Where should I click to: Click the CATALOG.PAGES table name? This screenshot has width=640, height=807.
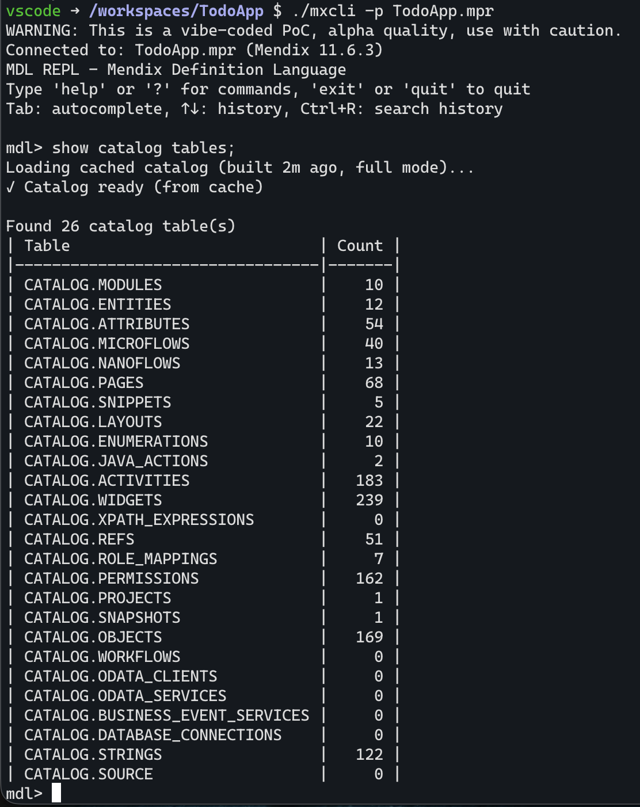[84, 383]
